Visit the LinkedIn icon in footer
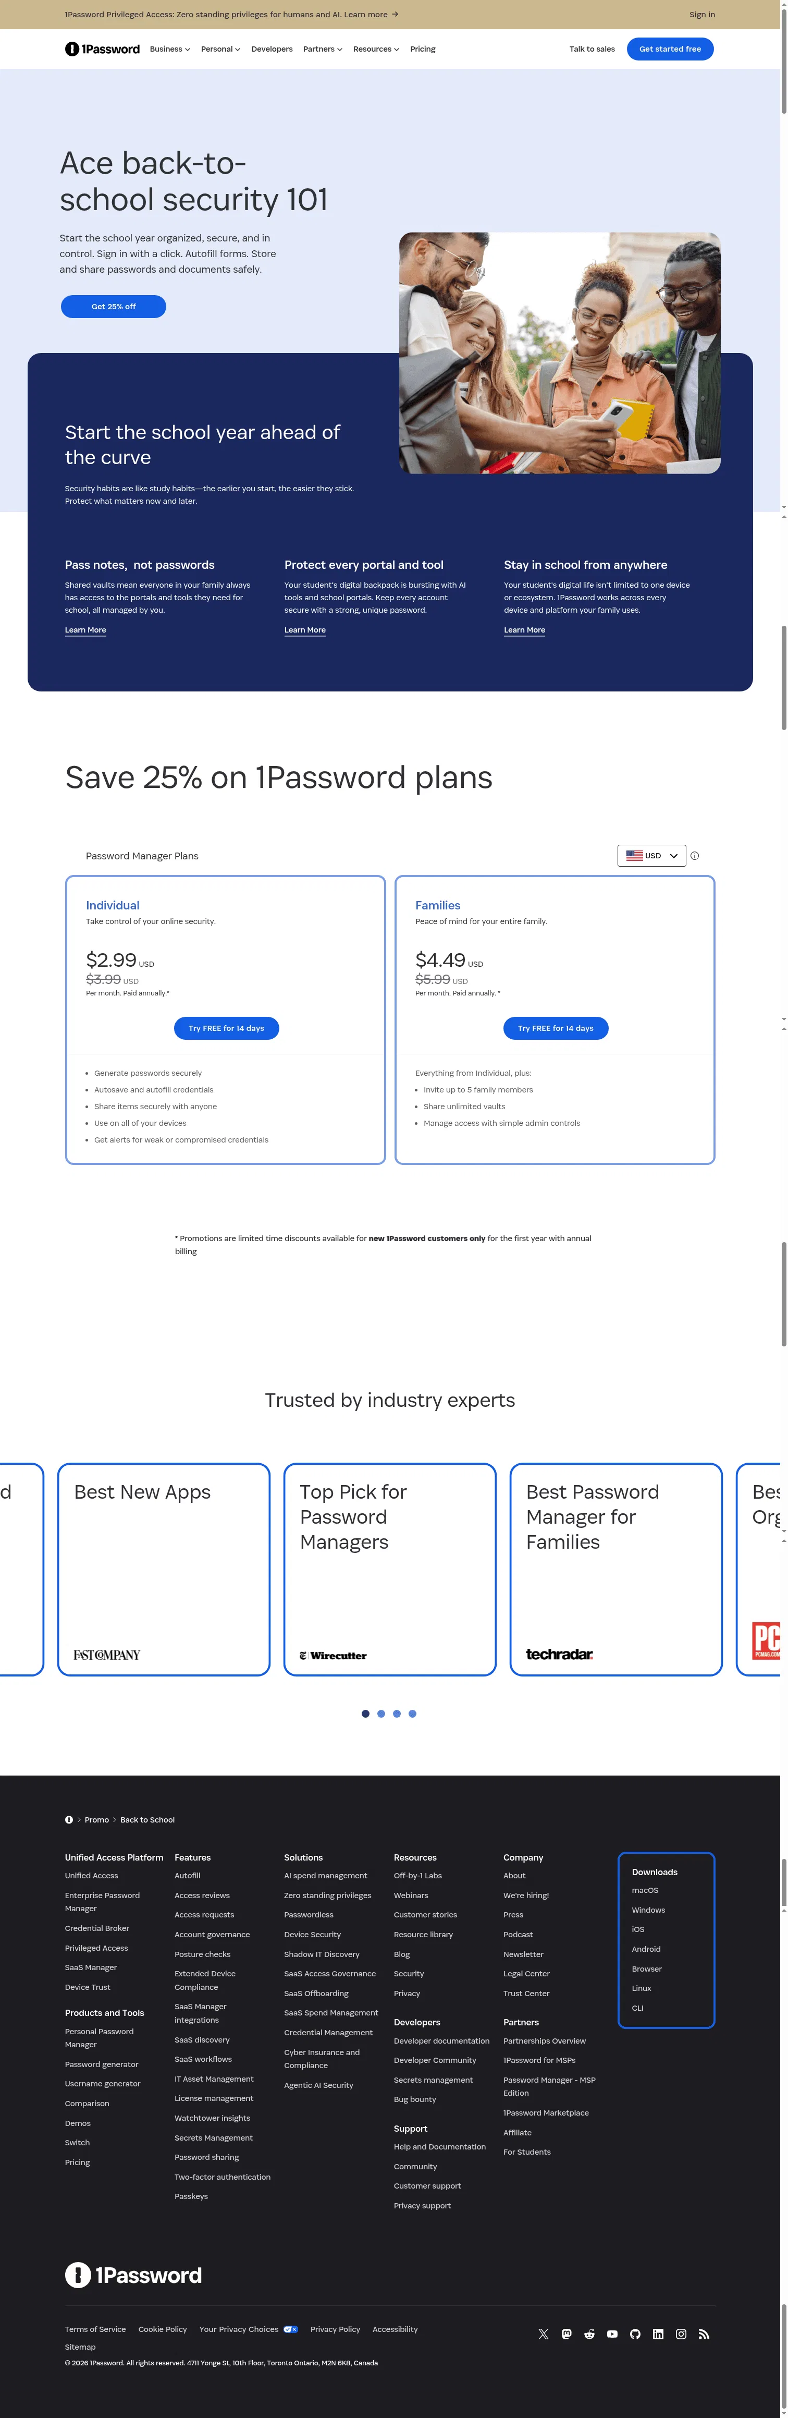788x2418 pixels. coord(658,2334)
